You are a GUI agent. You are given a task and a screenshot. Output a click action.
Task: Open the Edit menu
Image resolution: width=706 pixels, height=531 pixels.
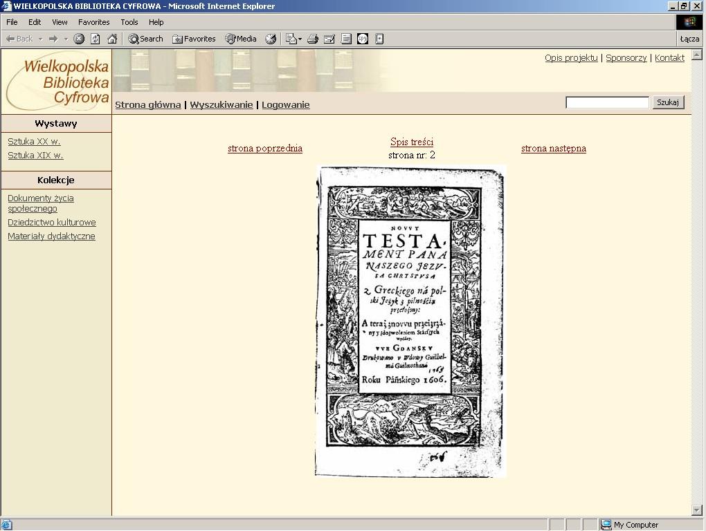coord(35,22)
